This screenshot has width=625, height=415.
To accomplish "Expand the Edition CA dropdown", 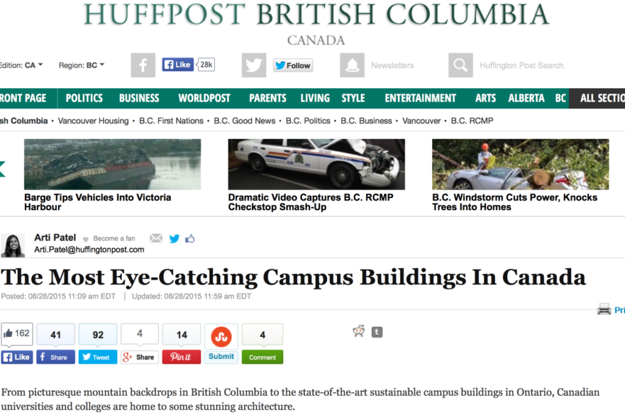I will [21, 65].
